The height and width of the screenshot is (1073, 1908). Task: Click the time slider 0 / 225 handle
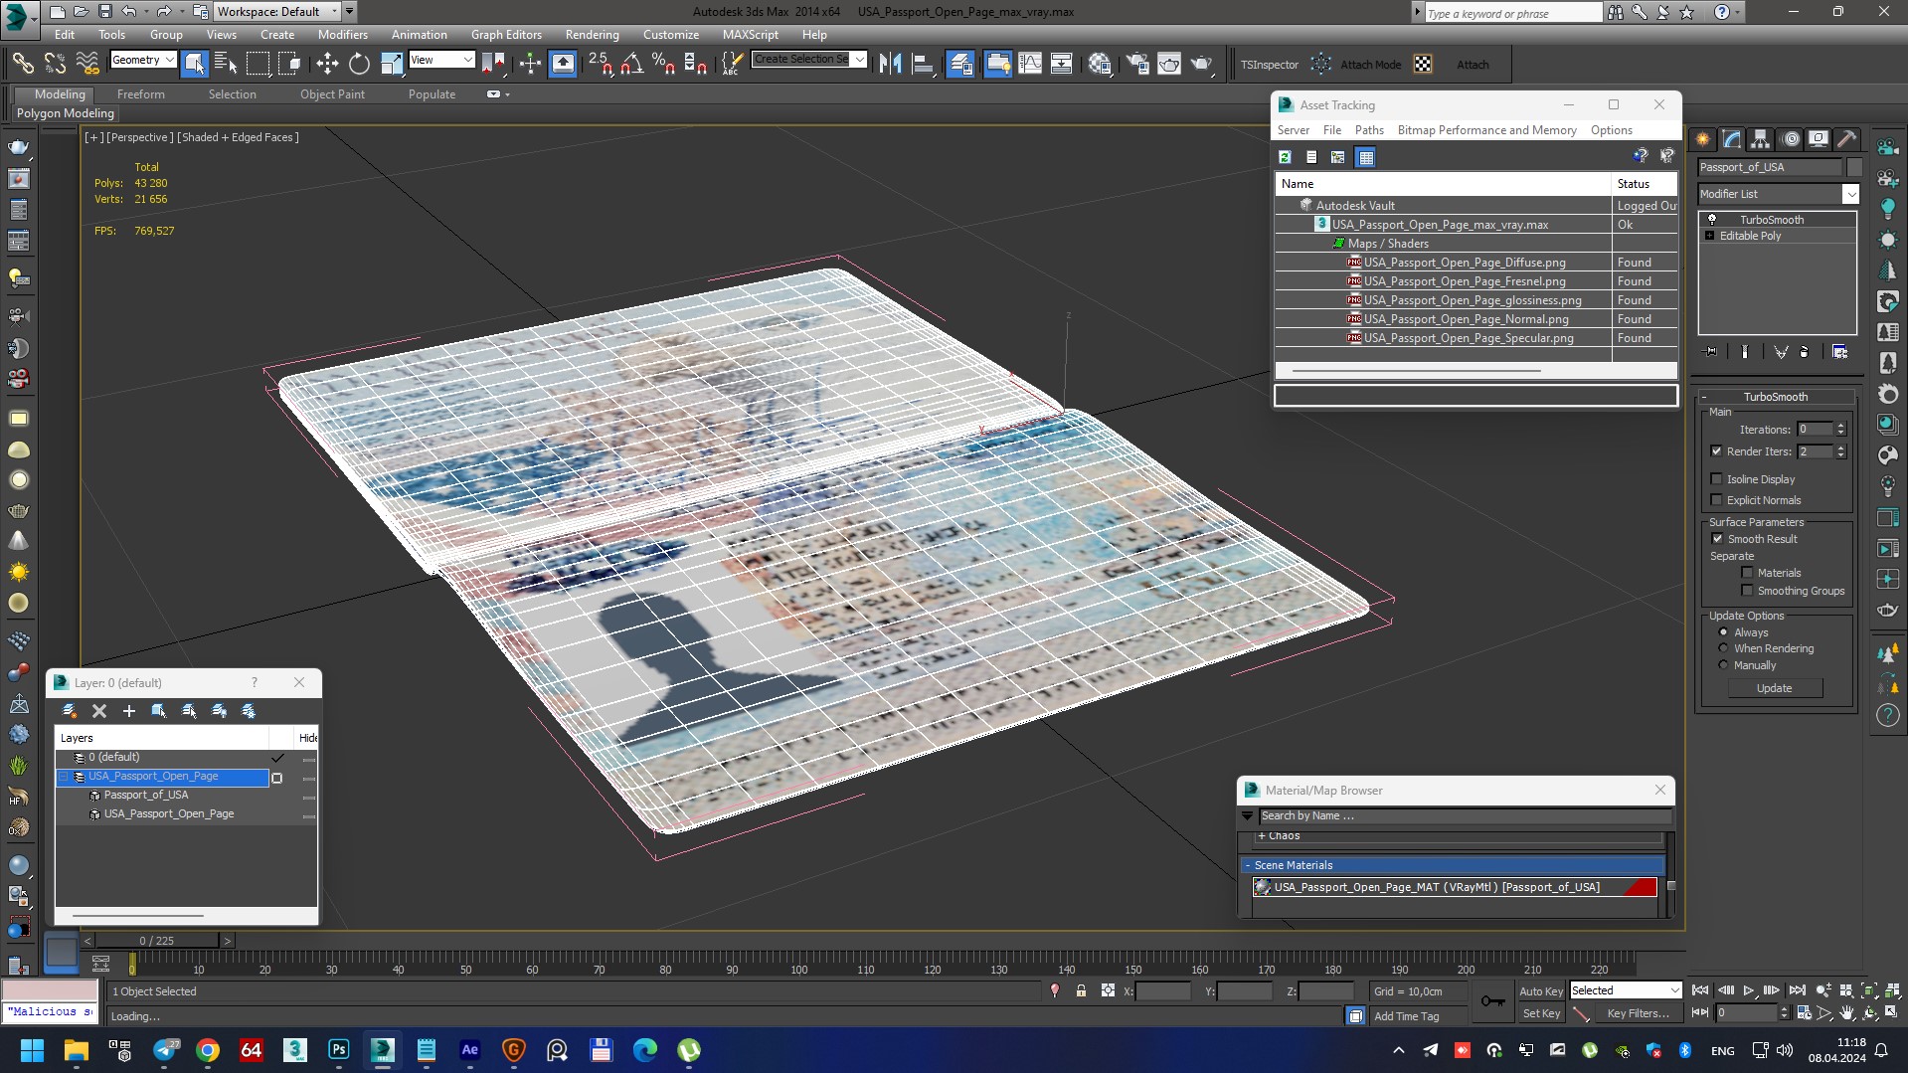(157, 941)
